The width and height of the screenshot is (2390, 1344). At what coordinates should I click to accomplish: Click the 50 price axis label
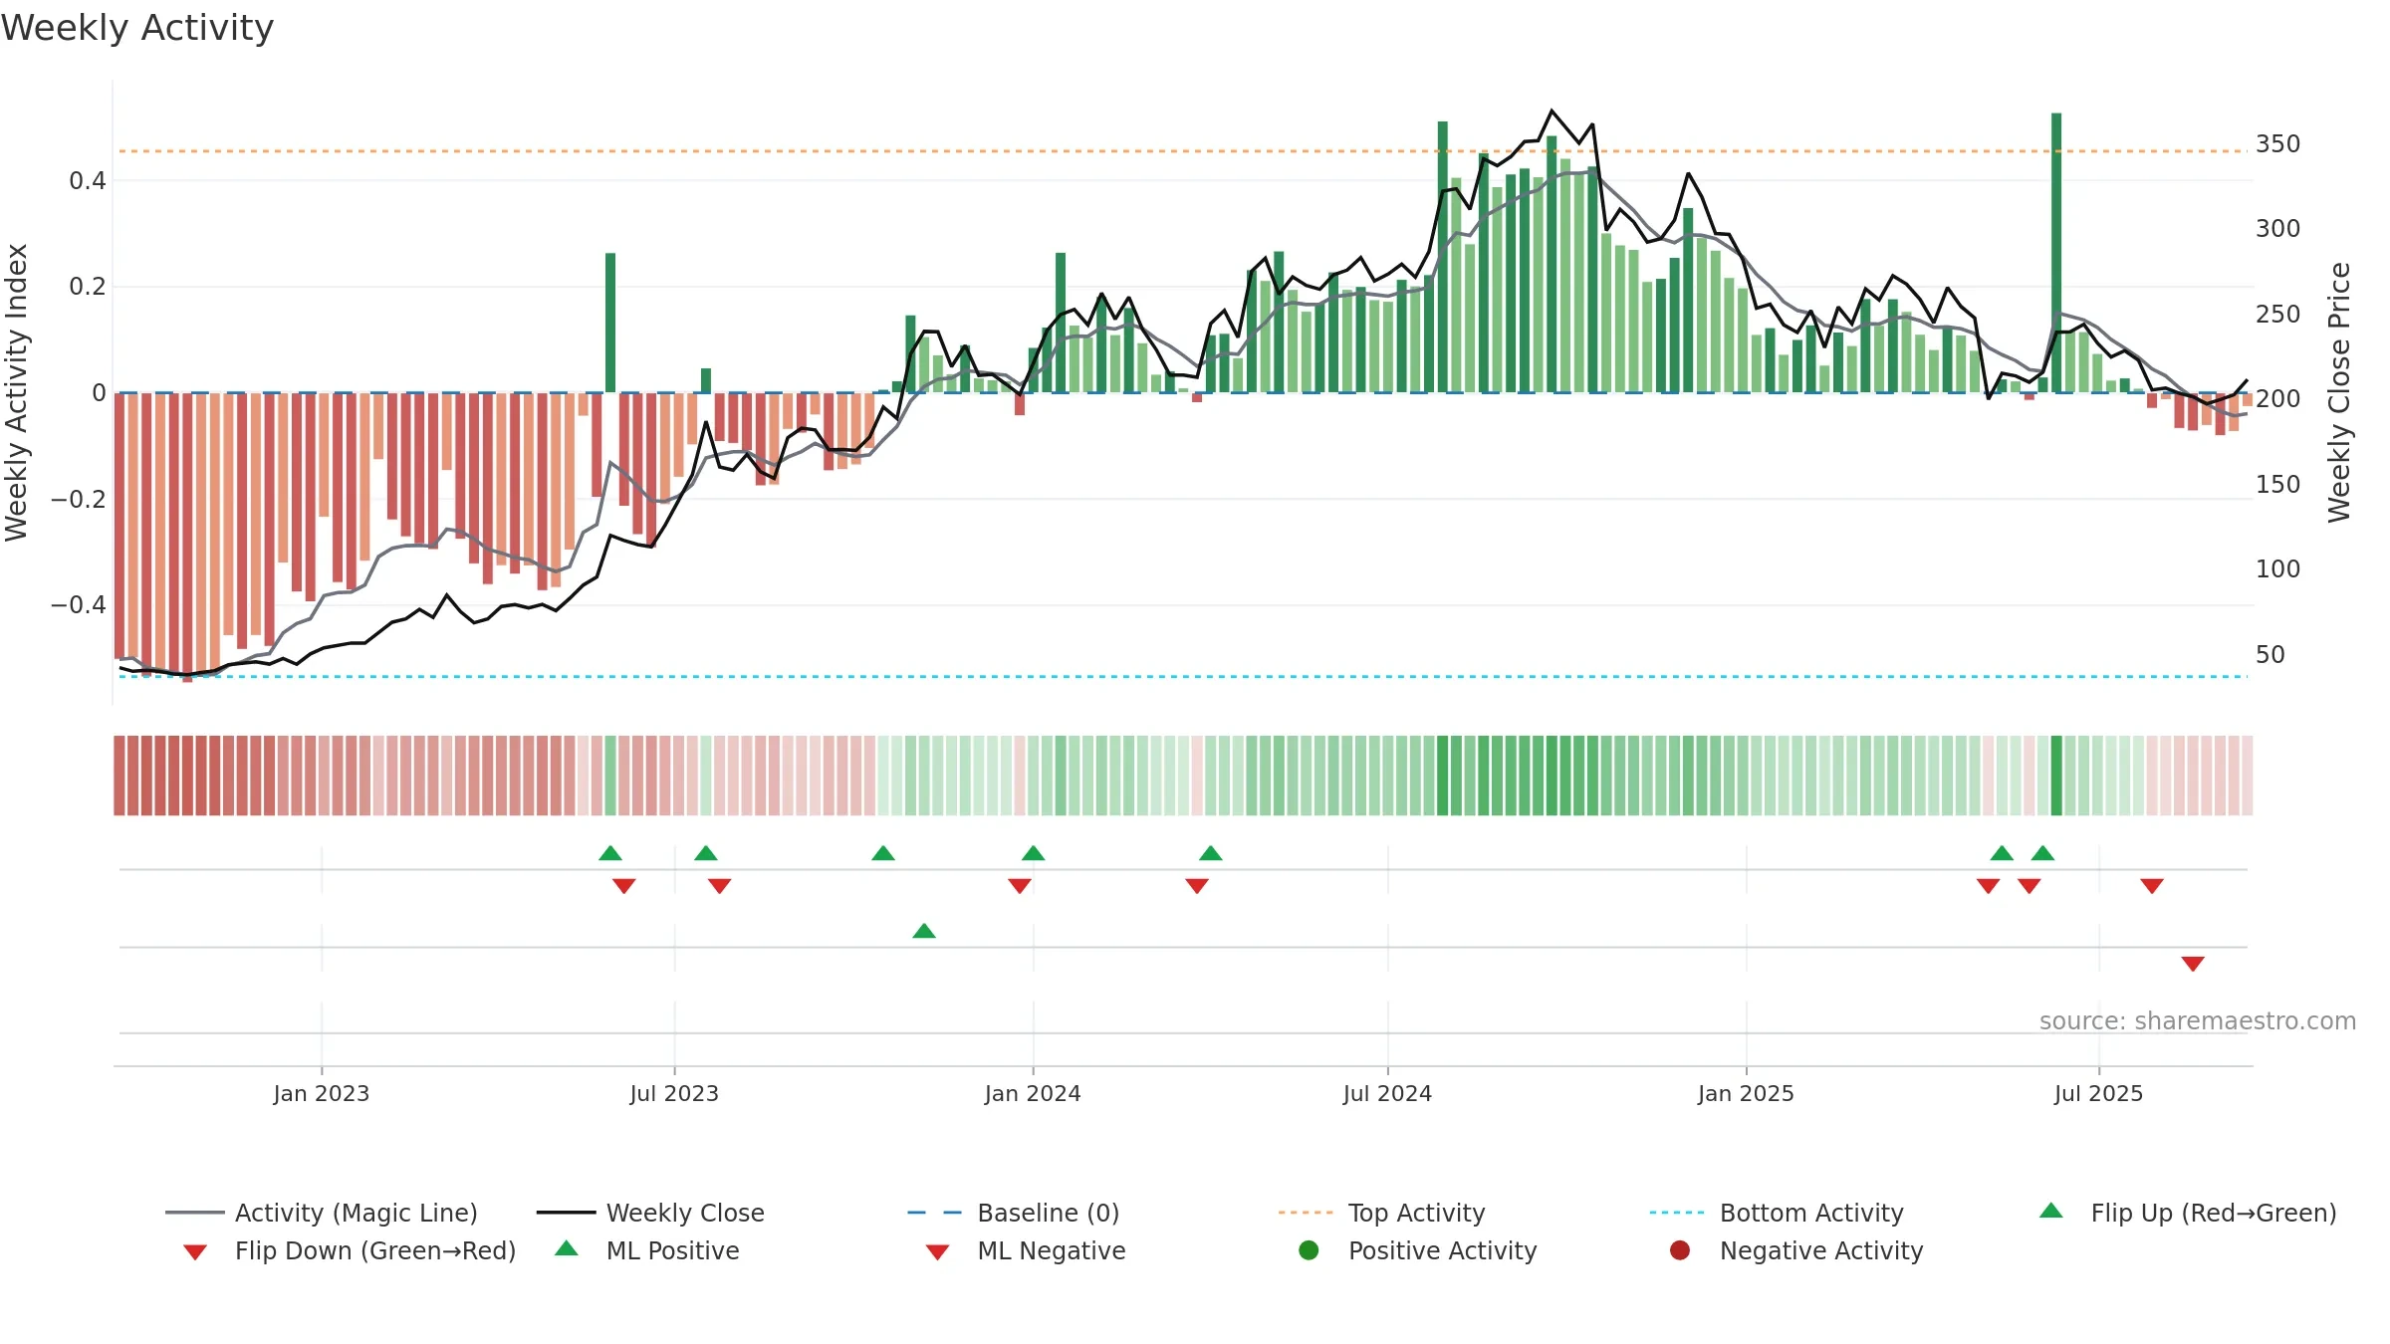point(2270,655)
